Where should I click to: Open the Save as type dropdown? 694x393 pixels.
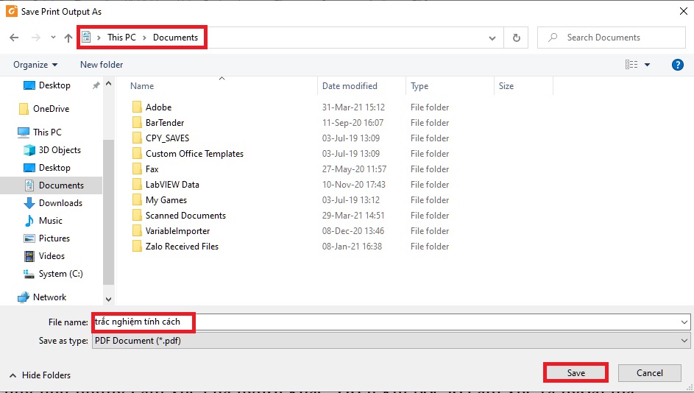point(391,341)
